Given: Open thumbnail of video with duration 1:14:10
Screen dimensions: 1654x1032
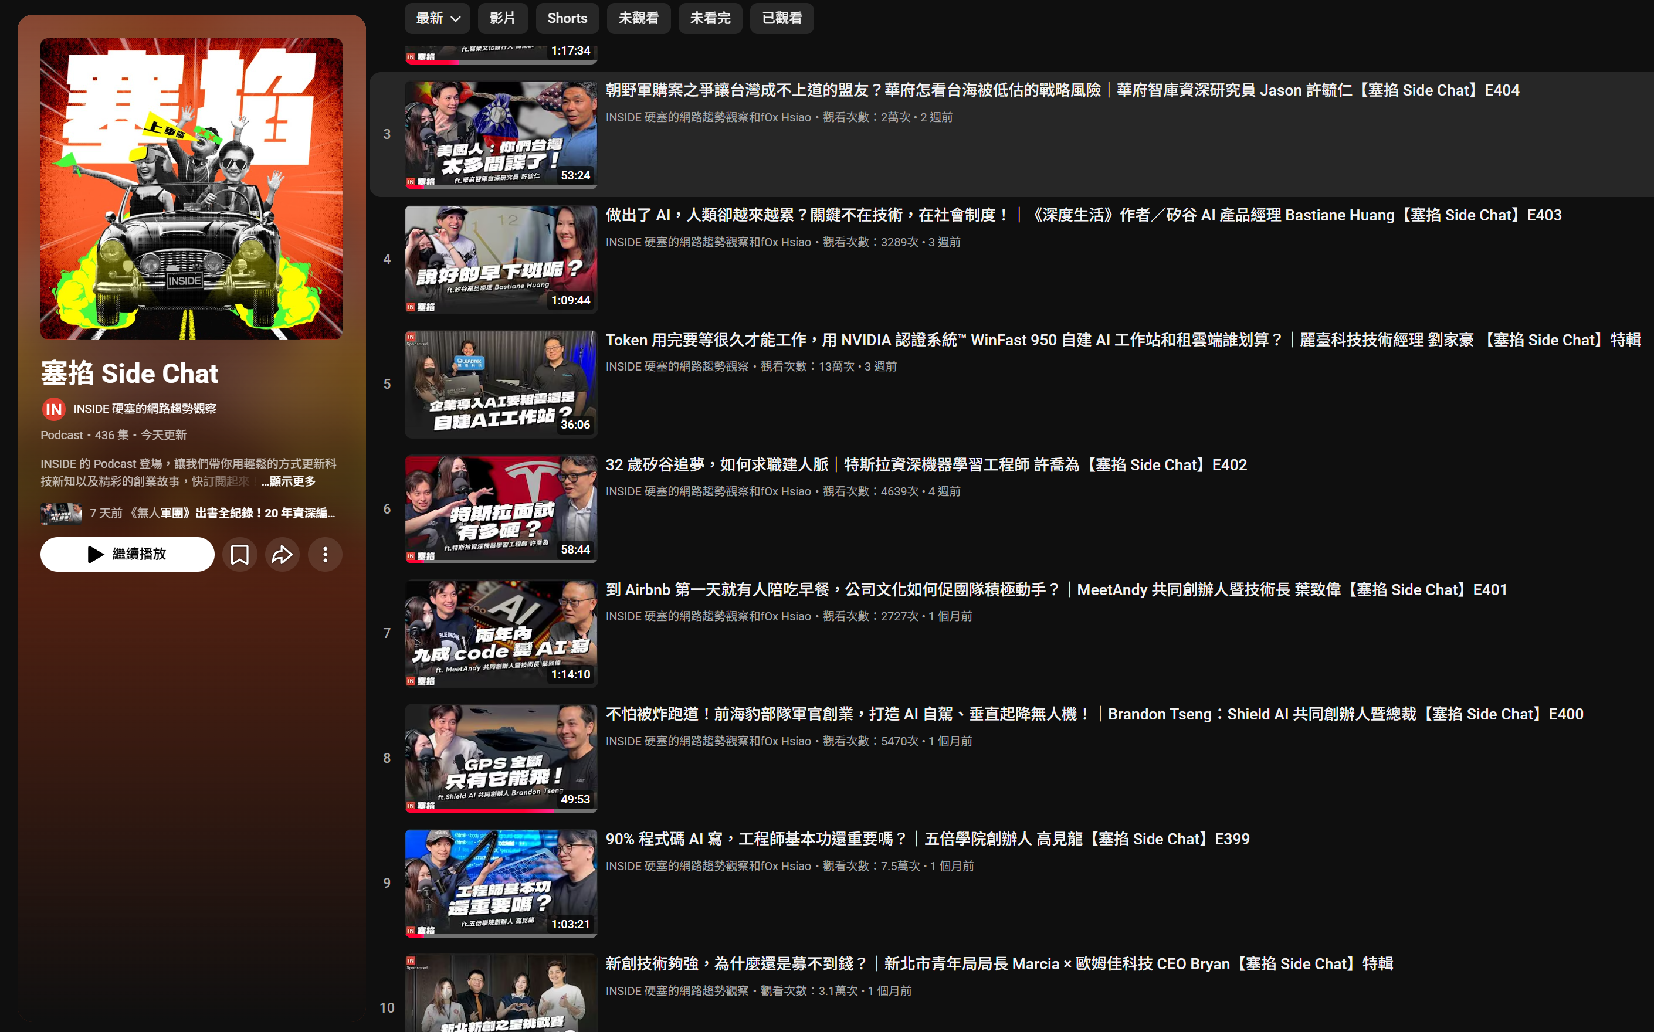Looking at the screenshot, I should [501, 633].
